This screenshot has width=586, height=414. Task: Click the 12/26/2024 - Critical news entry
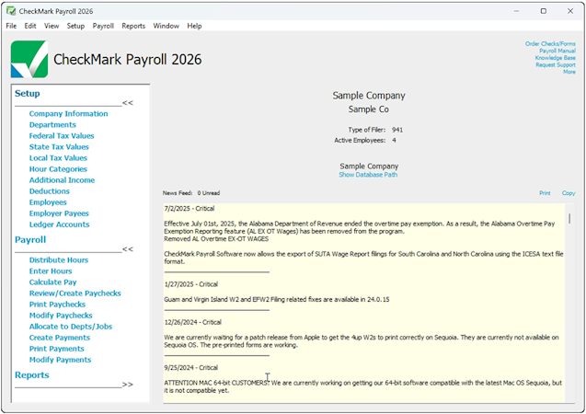[x=193, y=322]
